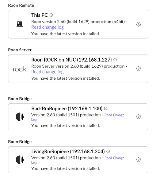
Task: Open settings gear for This PC
Action: click(138, 24)
